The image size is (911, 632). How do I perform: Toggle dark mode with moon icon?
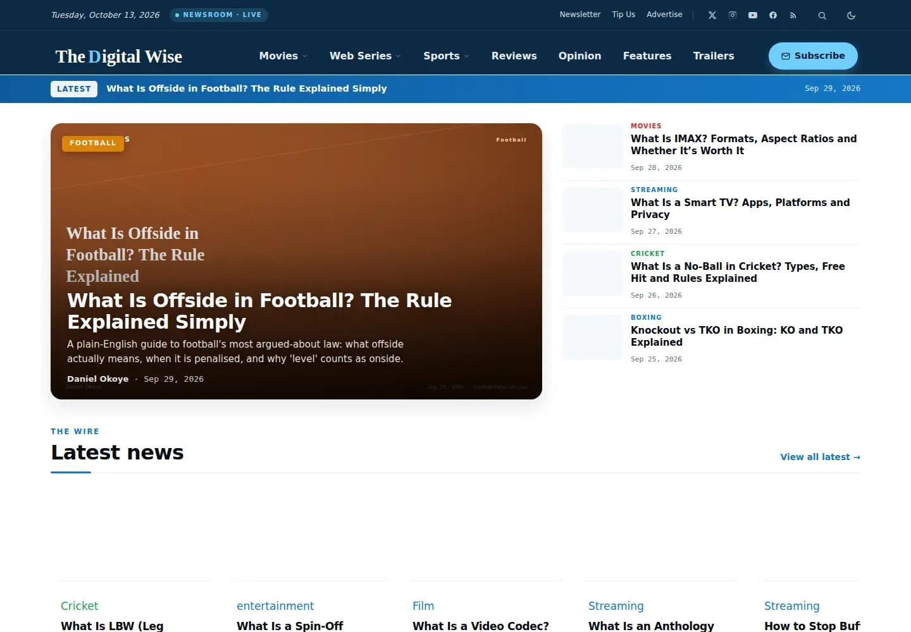852,15
